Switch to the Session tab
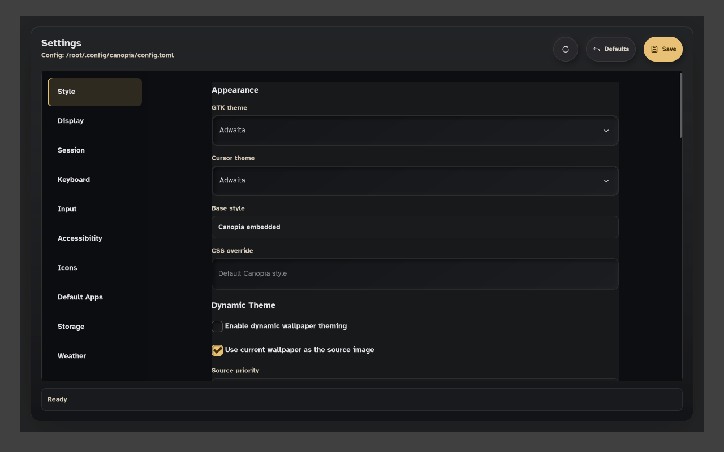Image resolution: width=724 pixels, height=452 pixels. point(94,150)
